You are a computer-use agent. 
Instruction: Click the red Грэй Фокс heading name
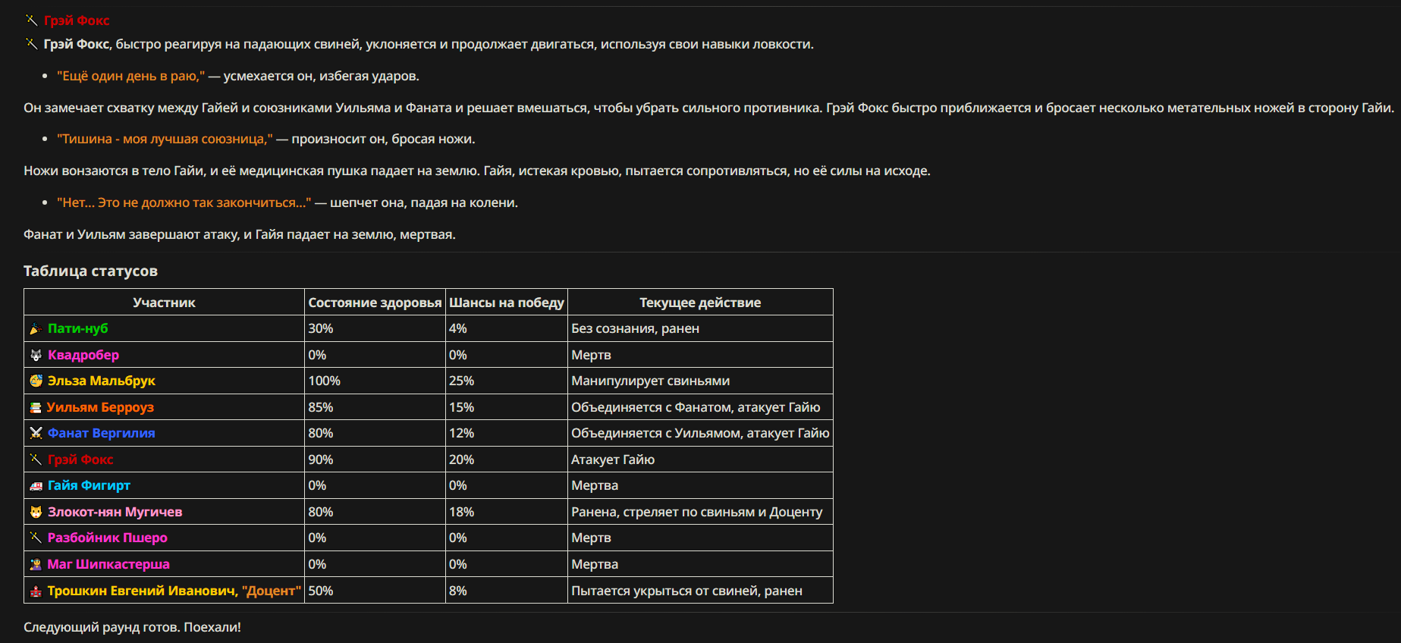pyautogui.click(x=77, y=20)
